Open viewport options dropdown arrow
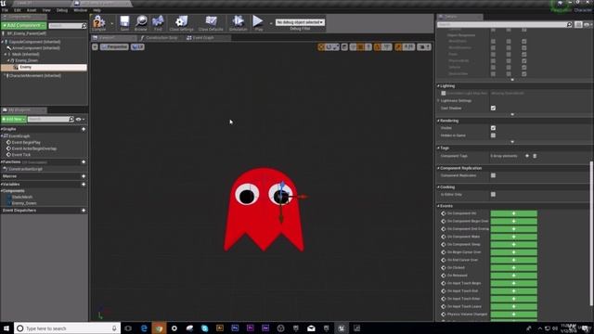594x334 pixels. [95, 47]
